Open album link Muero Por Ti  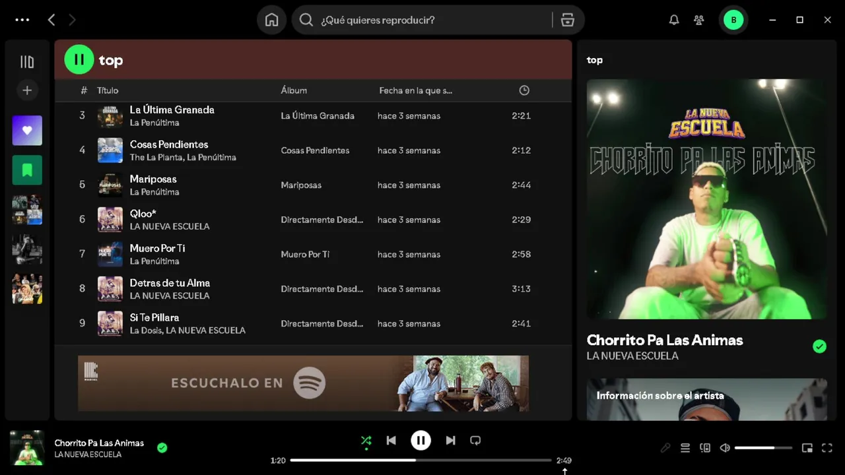pos(305,254)
